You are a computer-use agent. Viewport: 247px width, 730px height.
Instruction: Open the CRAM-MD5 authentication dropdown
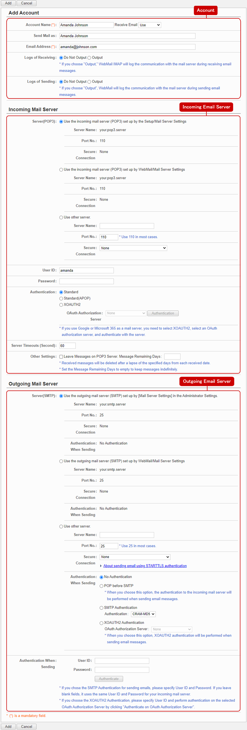click(x=143, y=614)
